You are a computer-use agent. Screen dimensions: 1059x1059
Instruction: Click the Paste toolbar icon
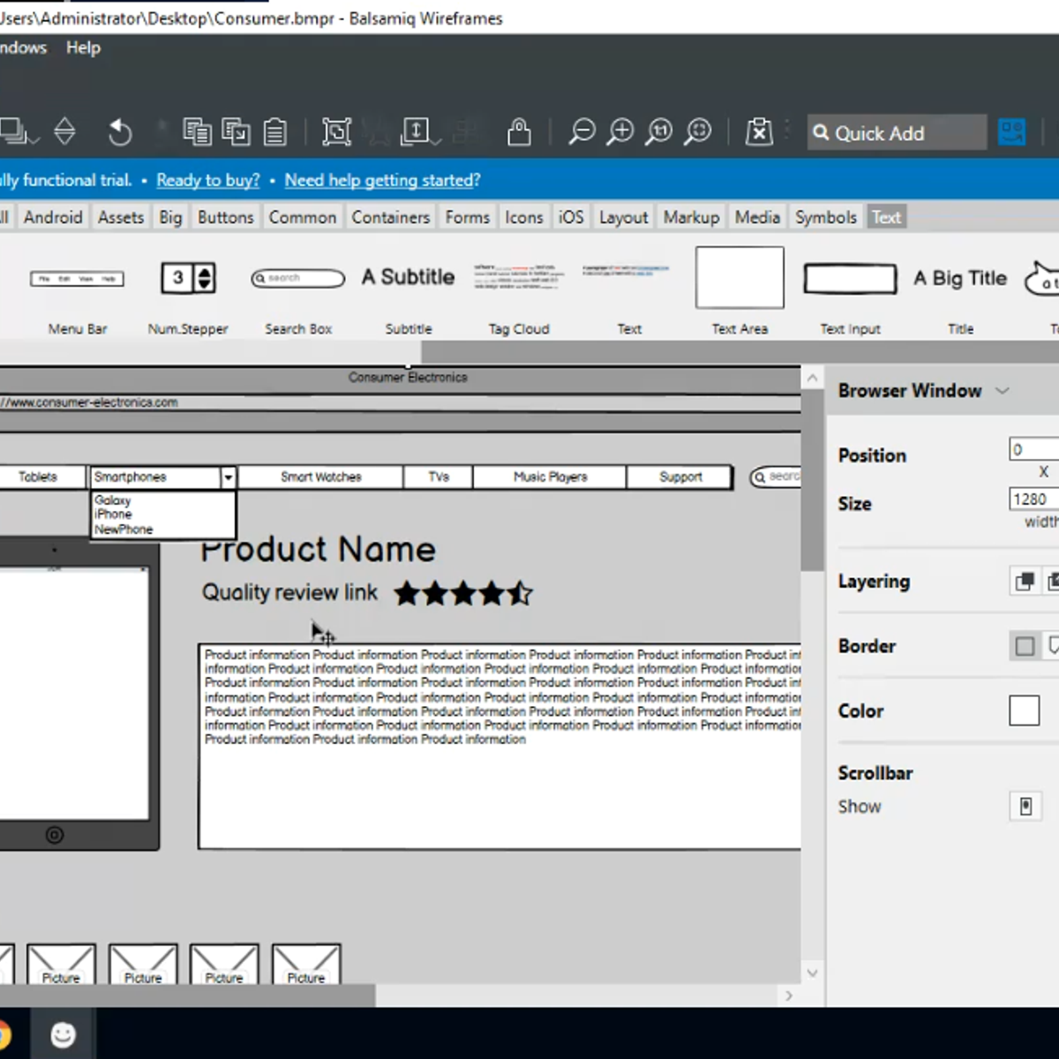tap(275, 131)
